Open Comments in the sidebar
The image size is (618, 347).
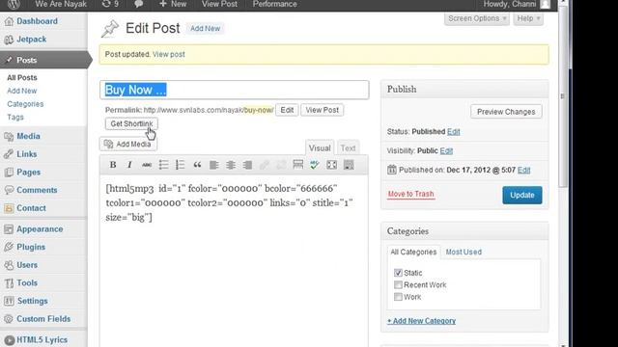coord(37,190)
